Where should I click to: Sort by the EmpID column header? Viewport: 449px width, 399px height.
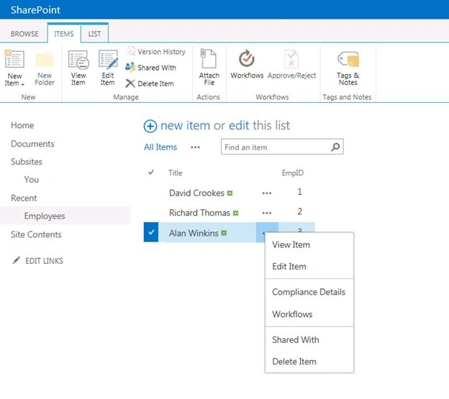(x=293, y=173)
